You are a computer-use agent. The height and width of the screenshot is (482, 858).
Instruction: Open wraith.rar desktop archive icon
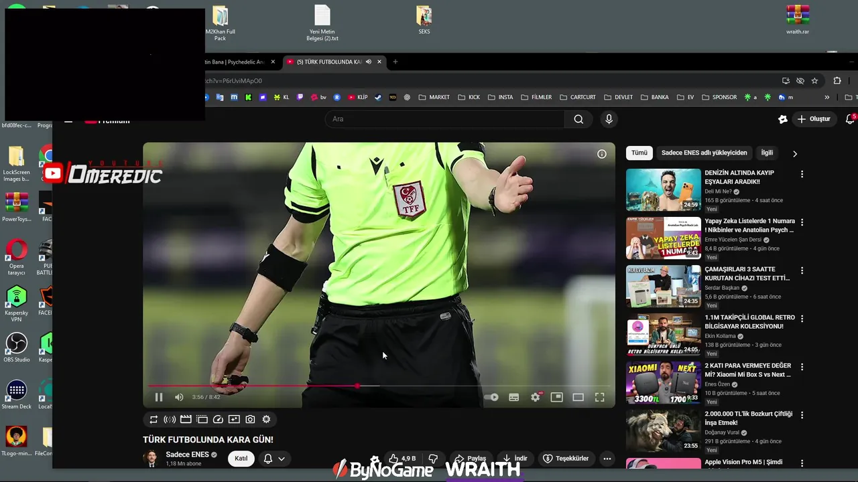tap(798, 19)
